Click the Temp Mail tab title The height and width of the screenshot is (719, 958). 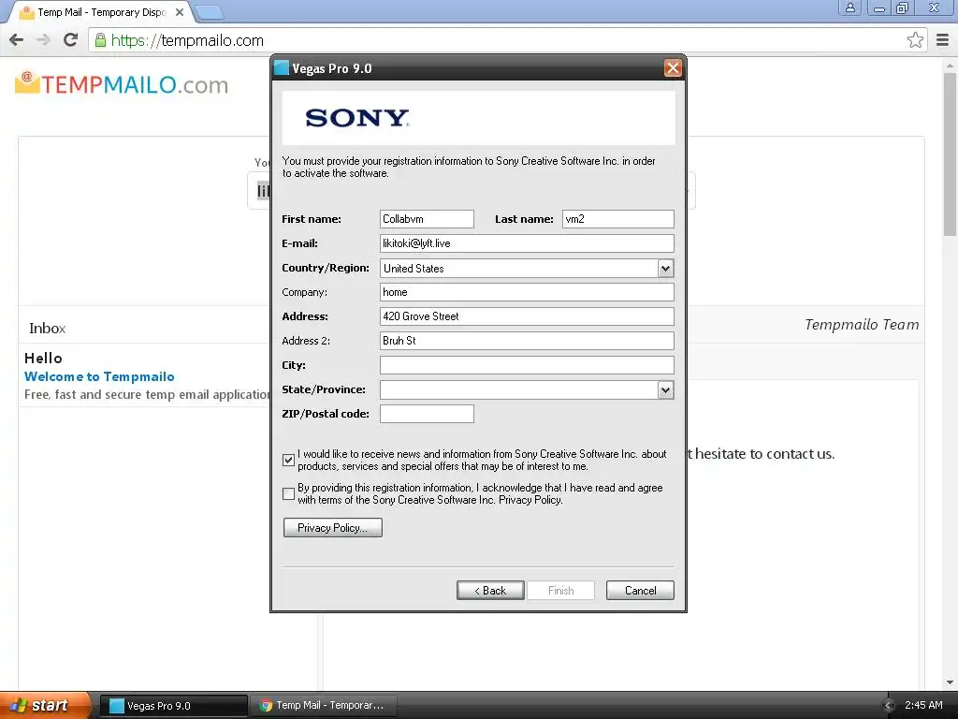(x=101, y=12)
